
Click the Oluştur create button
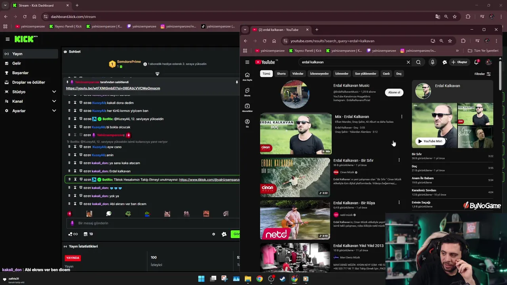459,62
